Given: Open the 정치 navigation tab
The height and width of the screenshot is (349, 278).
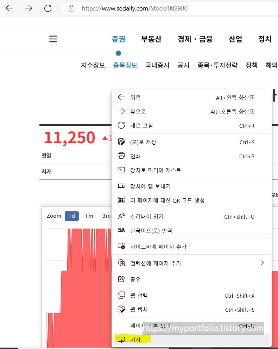Looking at the screenshot, I should pos(265,39).
